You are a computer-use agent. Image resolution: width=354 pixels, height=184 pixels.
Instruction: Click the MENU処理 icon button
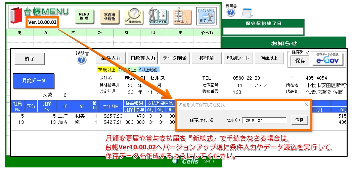(84, 16)
